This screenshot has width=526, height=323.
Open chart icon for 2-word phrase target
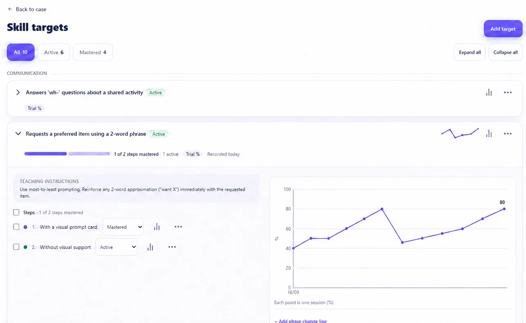489,133
